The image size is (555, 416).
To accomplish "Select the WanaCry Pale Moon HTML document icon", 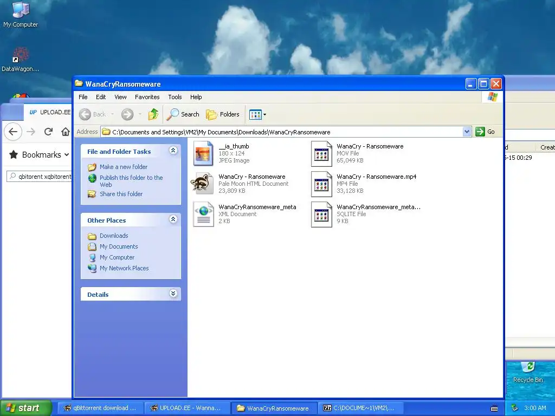I will coord(203,183).
